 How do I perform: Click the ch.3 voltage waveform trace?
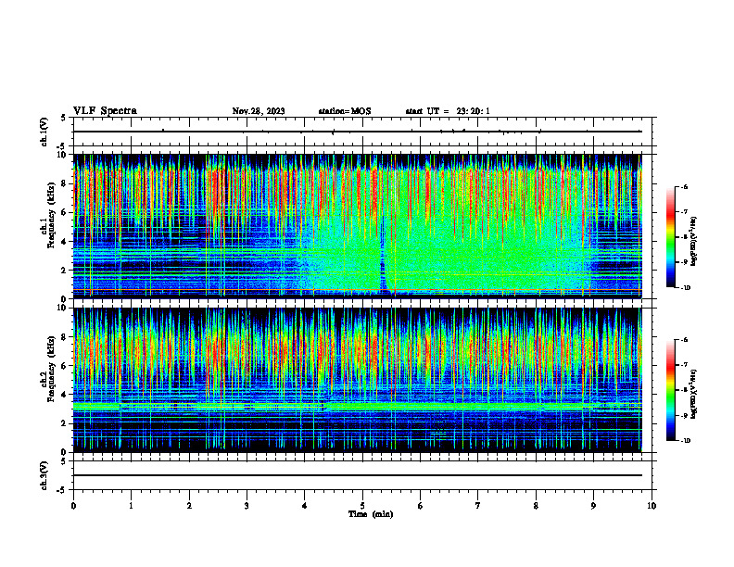coord(358,475)
